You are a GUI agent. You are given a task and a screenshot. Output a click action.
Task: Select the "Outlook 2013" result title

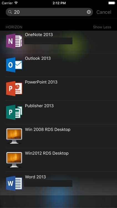(38, 58)
